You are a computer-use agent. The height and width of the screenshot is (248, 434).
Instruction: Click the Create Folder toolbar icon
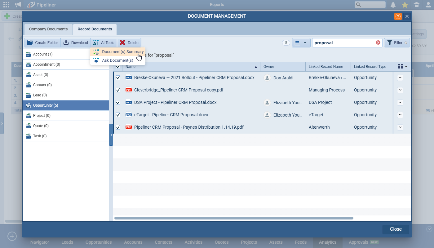(30, 43)
